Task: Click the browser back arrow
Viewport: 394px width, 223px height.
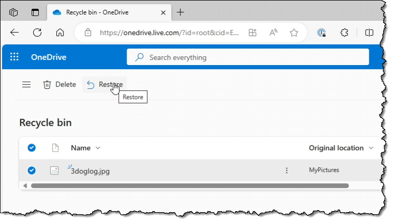Action: [x=14, y=33]
